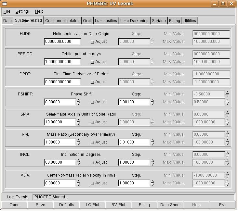Click the HJD0 value input field
238x211 pixels.
tap(62, 42)
